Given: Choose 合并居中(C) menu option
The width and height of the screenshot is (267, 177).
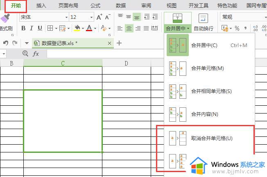Looking at the screenshot, I should [209, 45].
